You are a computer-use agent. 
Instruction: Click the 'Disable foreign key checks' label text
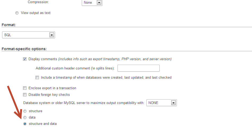(x=49, y=95)
